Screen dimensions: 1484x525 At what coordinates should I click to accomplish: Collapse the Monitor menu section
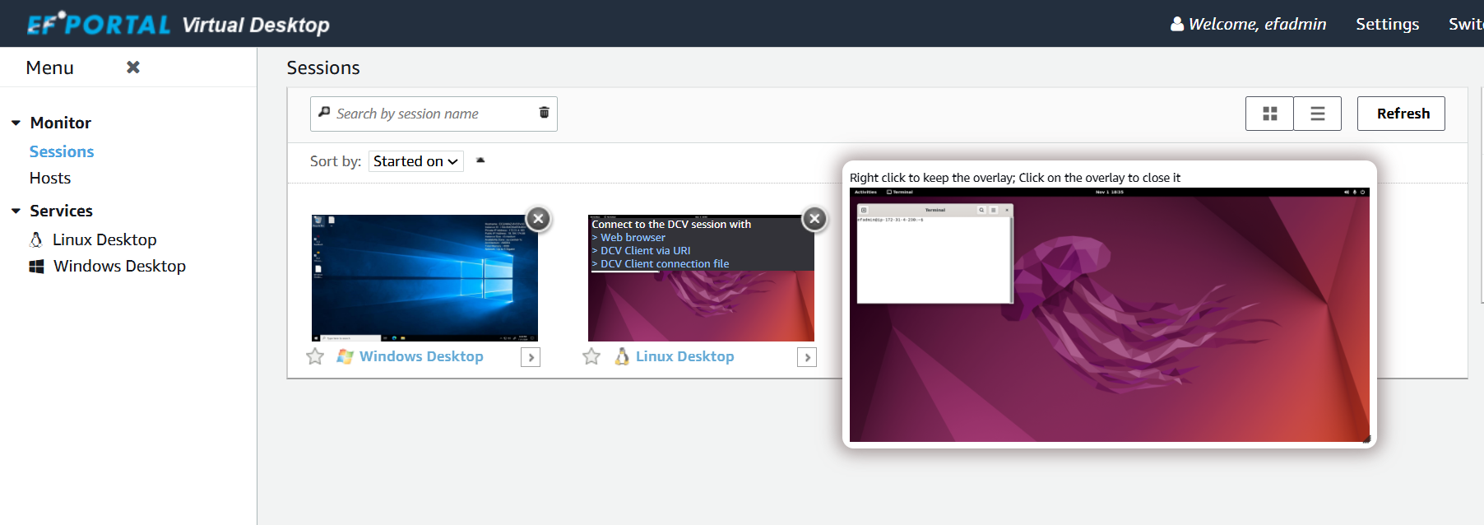16,123
